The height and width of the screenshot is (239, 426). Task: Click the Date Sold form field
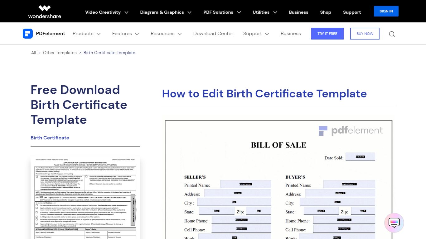coord(360,157)
